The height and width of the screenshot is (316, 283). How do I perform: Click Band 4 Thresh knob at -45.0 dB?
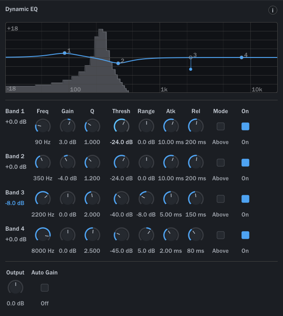point(121,235)
